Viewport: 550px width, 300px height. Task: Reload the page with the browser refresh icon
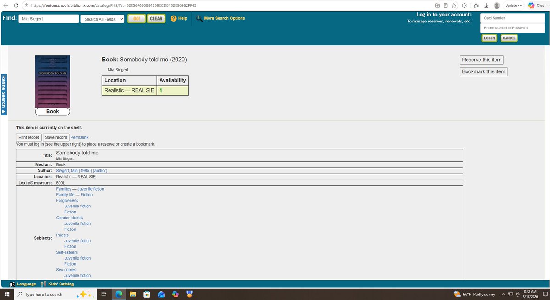tap(16, 5)
